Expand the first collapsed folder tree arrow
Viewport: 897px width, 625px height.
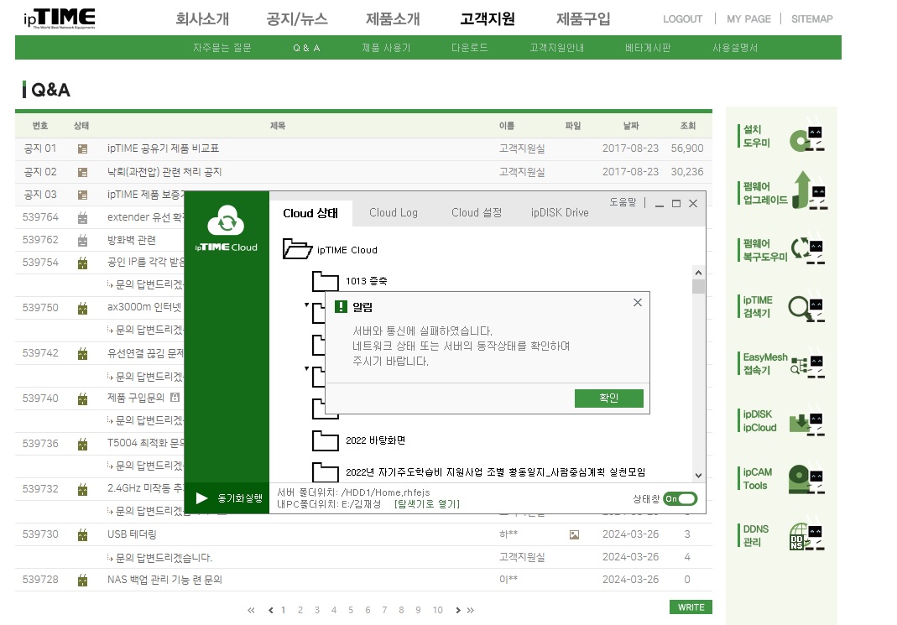tap(306, 305)
